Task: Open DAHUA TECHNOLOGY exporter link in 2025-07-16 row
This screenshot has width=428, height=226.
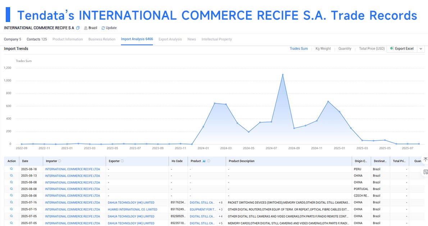Action: point(131,203)
